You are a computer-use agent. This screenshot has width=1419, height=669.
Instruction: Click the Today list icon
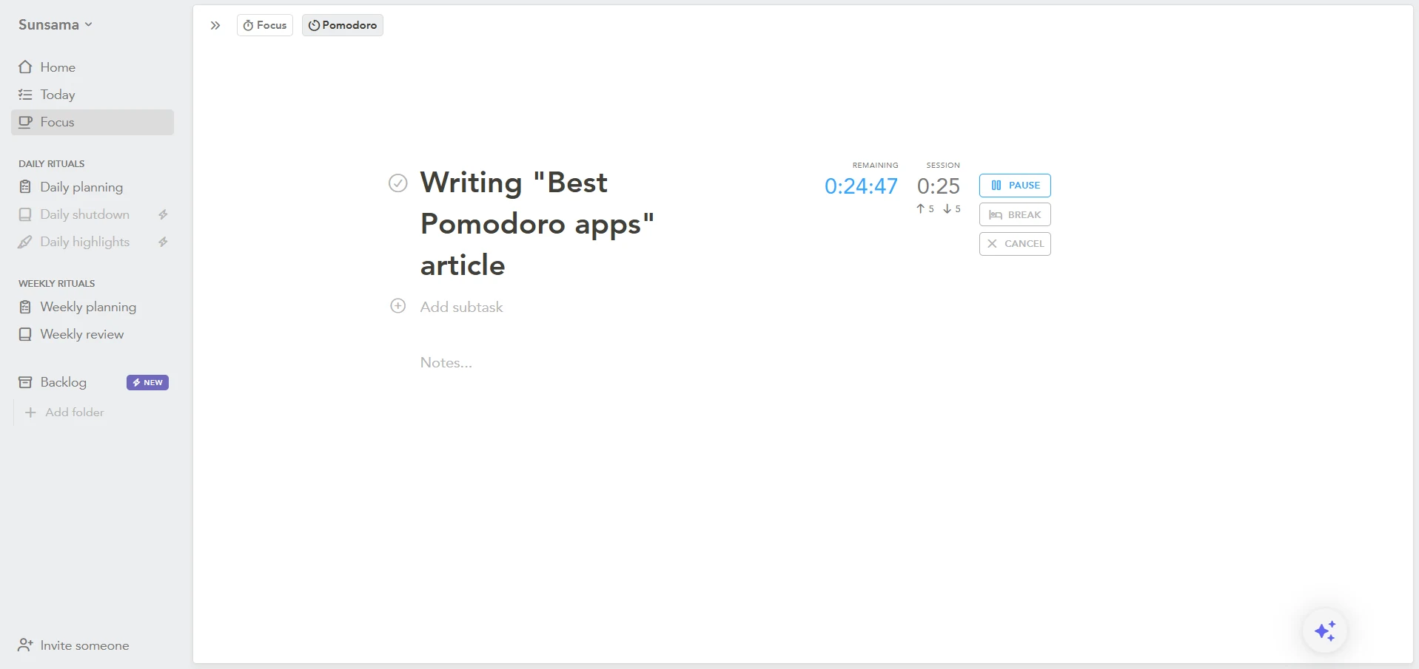[x=25, y=95]
